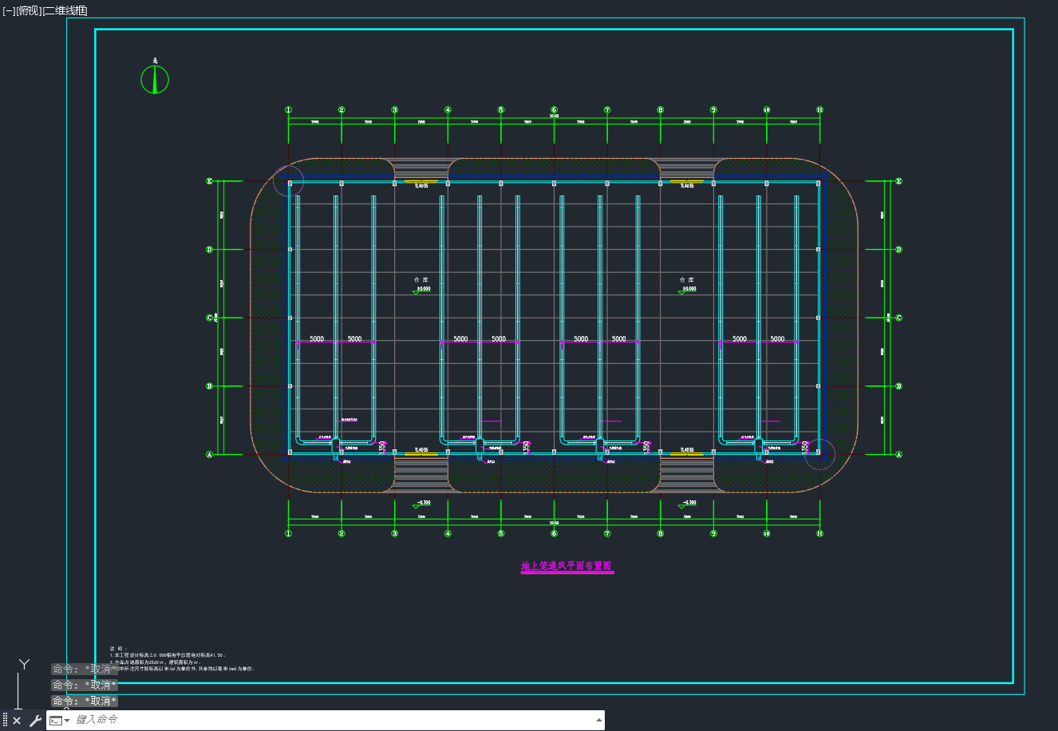
Task: Click the 键入命令 command input field
Action: click(x=334, y=720)
